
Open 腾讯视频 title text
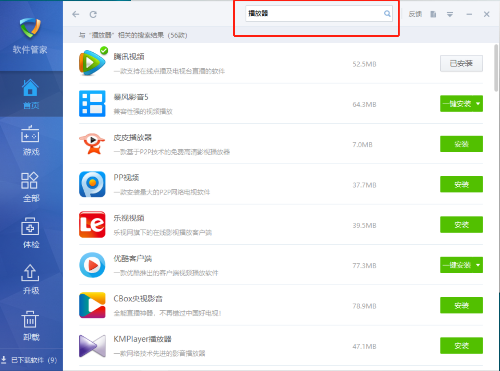tap(129, 57)
